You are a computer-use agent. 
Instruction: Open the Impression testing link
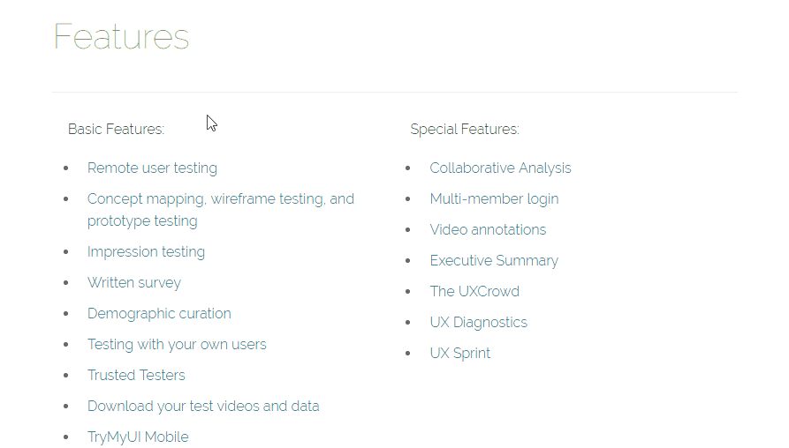(x=146, y=252)
